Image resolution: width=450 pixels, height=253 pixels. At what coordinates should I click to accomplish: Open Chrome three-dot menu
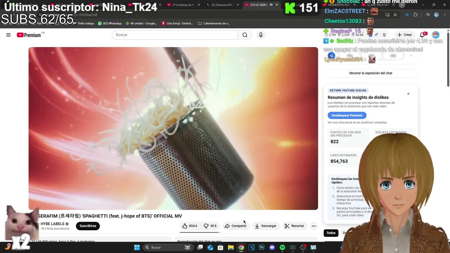point(445,15)
